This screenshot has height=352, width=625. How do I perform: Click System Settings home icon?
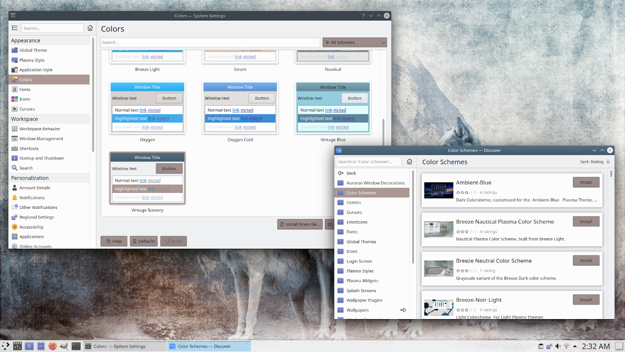90,28
